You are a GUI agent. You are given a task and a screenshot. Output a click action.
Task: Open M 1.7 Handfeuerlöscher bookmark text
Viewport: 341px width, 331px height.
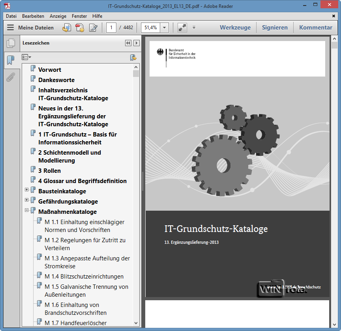click(75, 323)
